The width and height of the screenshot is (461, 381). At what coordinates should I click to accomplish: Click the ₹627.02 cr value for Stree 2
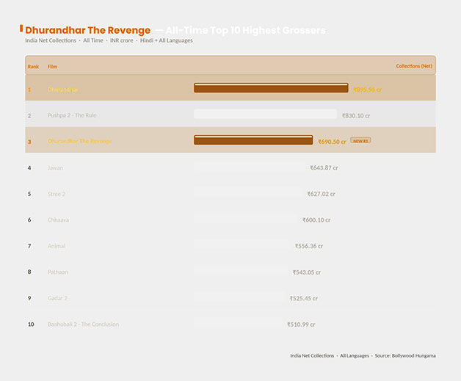(x=321, y=194)
